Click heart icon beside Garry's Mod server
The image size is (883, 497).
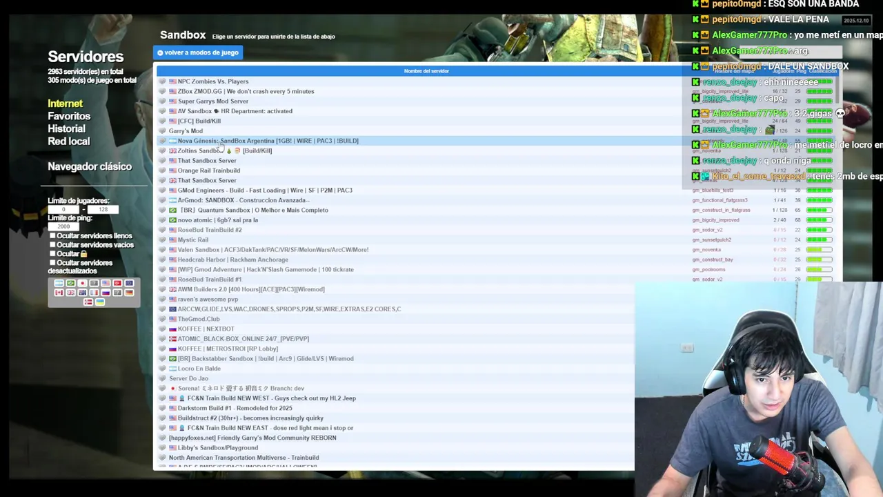(x=163, y=131)
